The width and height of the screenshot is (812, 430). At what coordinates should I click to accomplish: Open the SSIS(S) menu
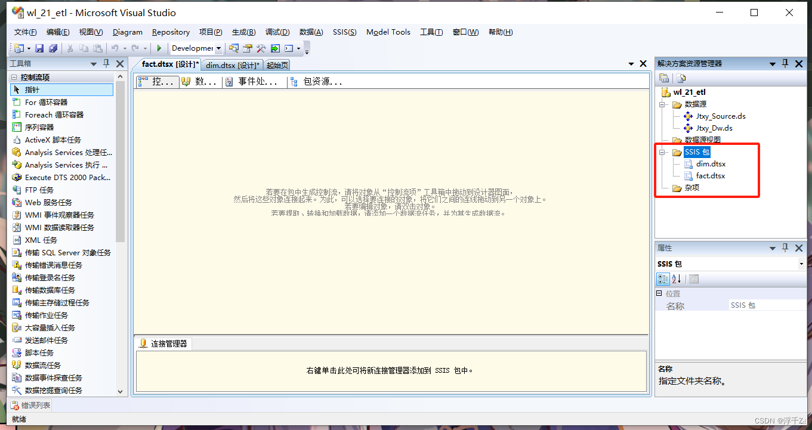345,32
